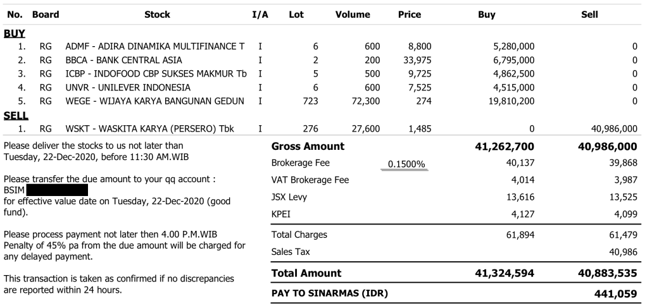Viewport: 647px width, 308px height.
Task: Click the WSKT sell value 40,986,000
Action: (613, 129)
